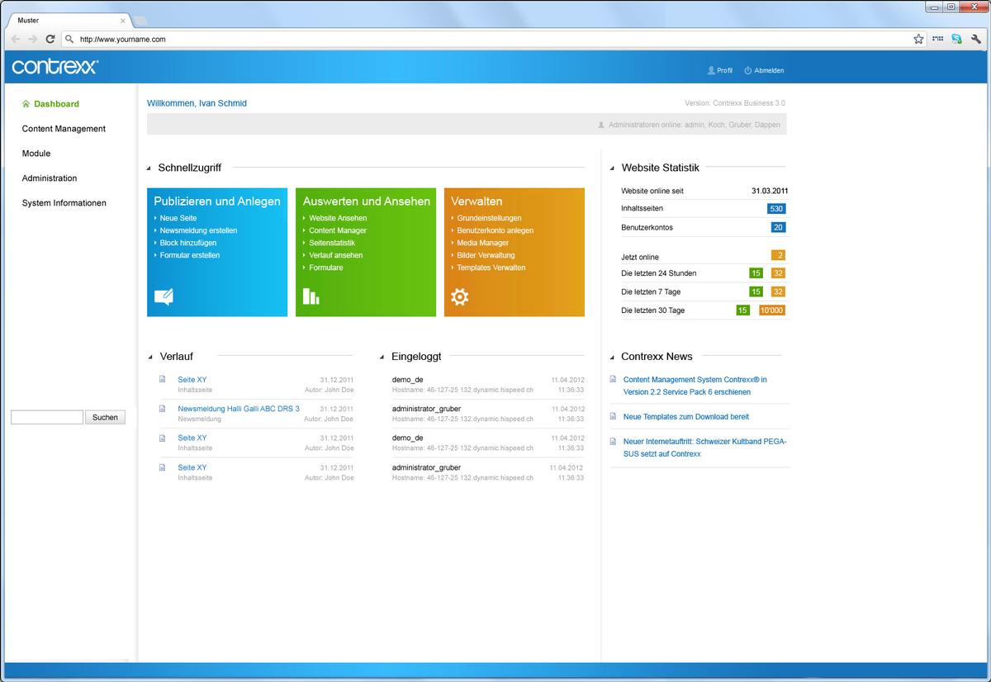Click the page icon beside Newsmeldung Halli Galli
991x682 pixels.
[163, 409]
